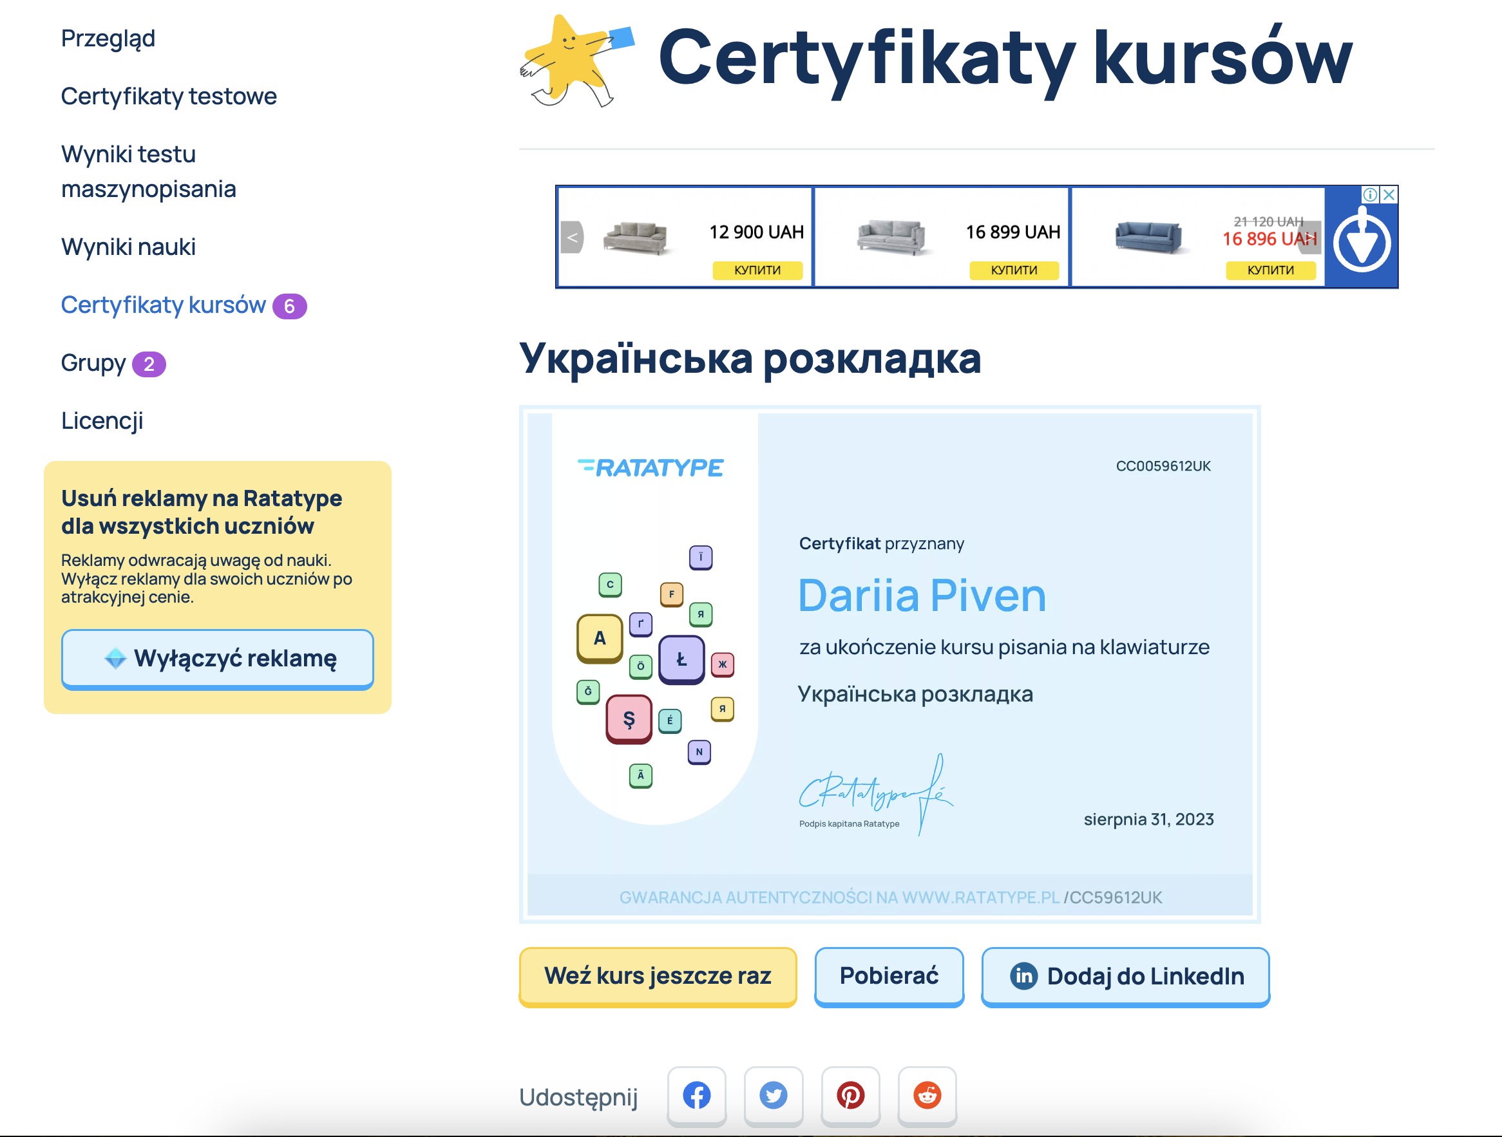Buy the 16 899 UAH sofa
This screenshot has height=1137, width=1502.
click(x=1014, y=270)
